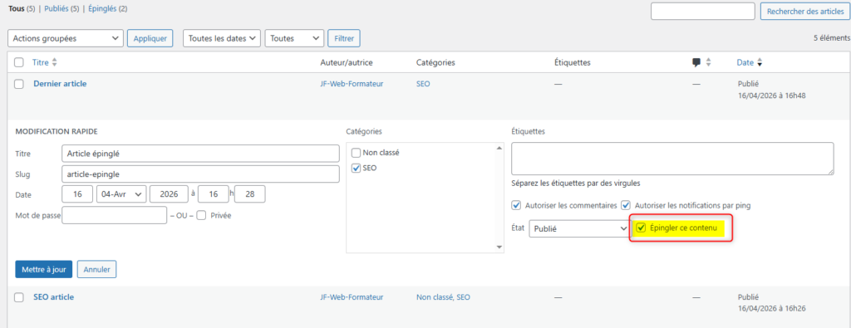Toggle Autoriser les commentaires checkbox

point(516,205)
